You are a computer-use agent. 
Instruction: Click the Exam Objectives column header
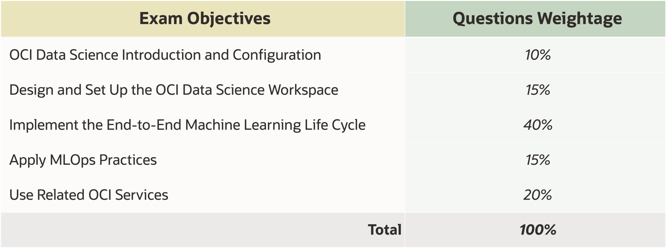click(x=204, y=18)
